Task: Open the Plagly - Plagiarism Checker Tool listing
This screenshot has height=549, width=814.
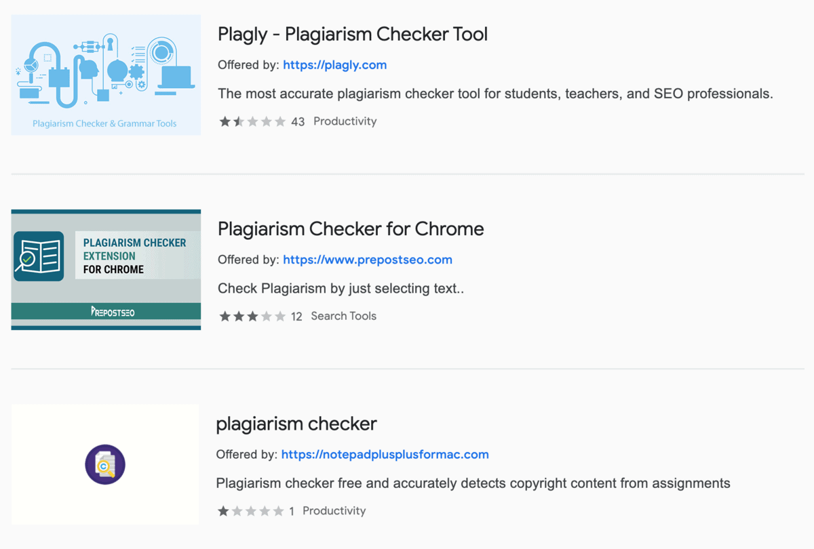Action: point(353,34)
